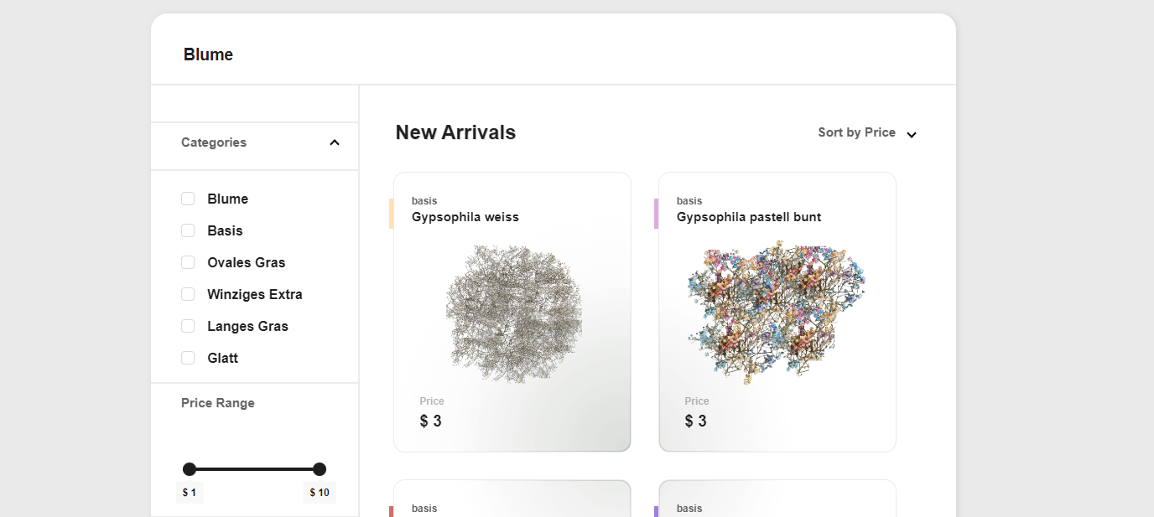The height and width of the screenshot is (517, 1154).
Task: Toggle the Glatt category filter
Action: click(188, 358)
